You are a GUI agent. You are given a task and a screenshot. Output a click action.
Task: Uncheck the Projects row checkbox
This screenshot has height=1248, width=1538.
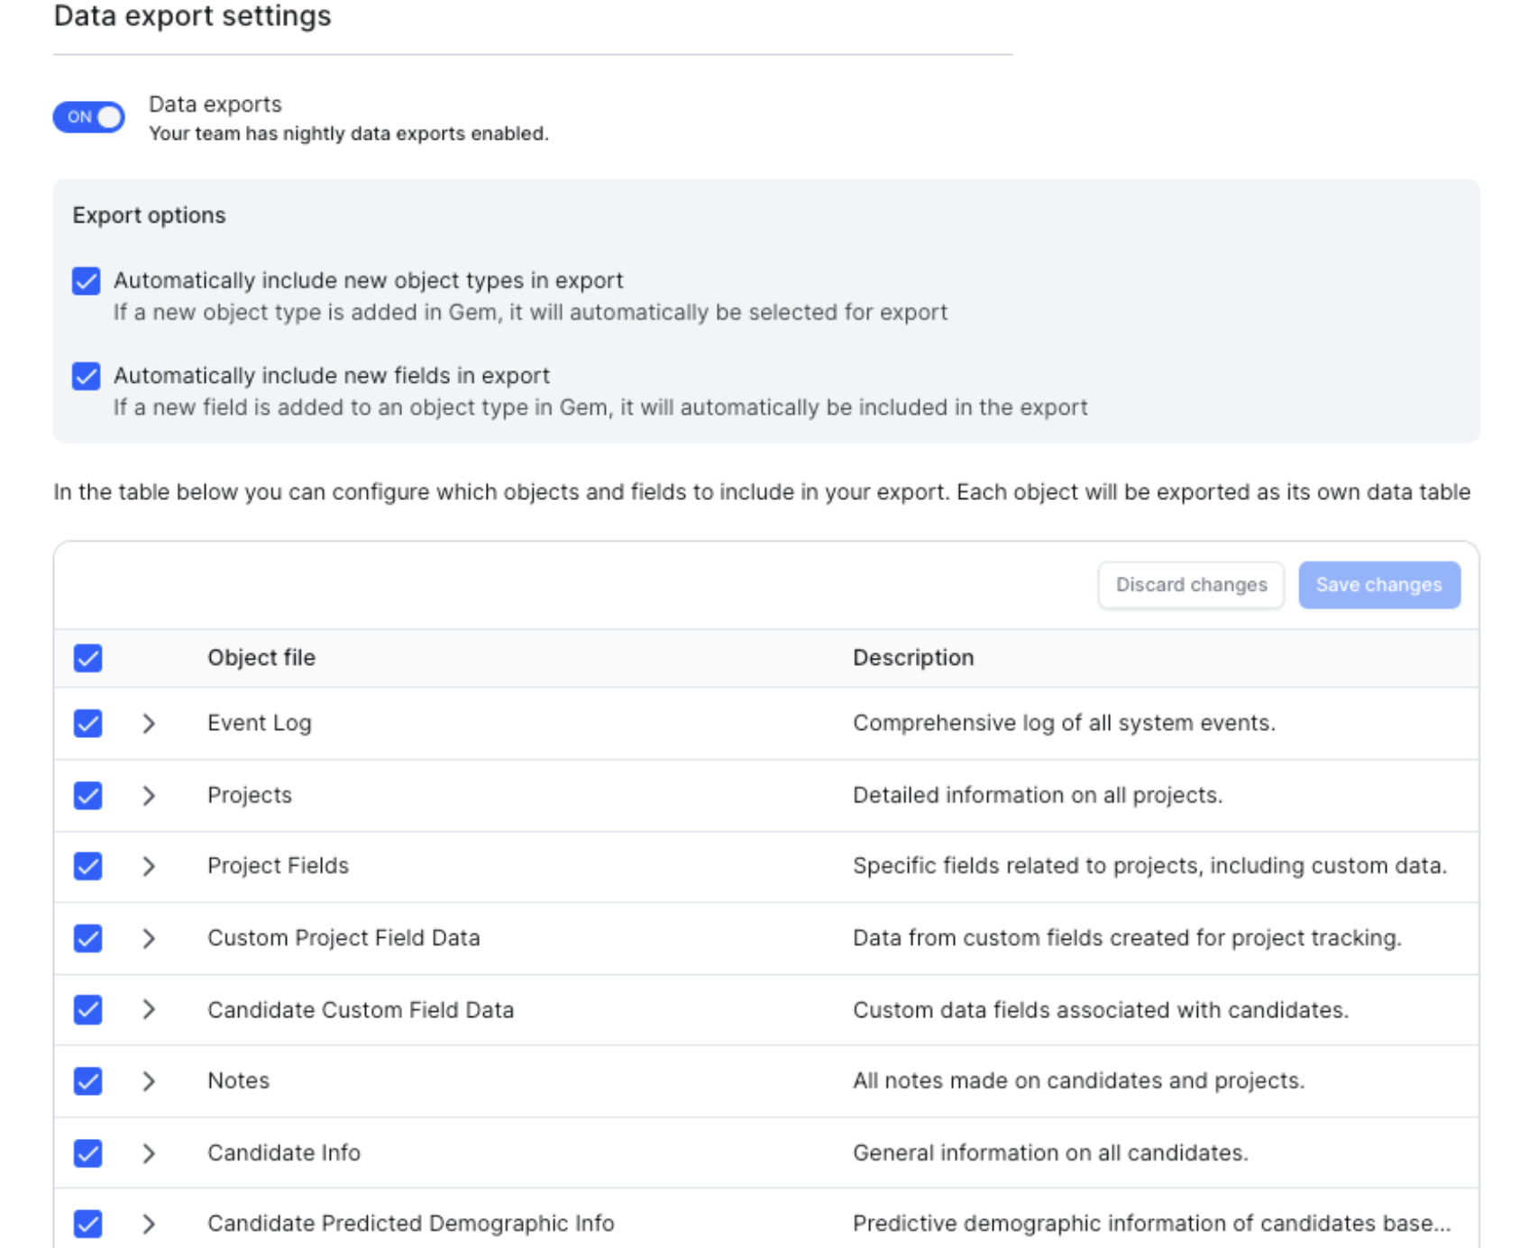(x=88, y=796)
